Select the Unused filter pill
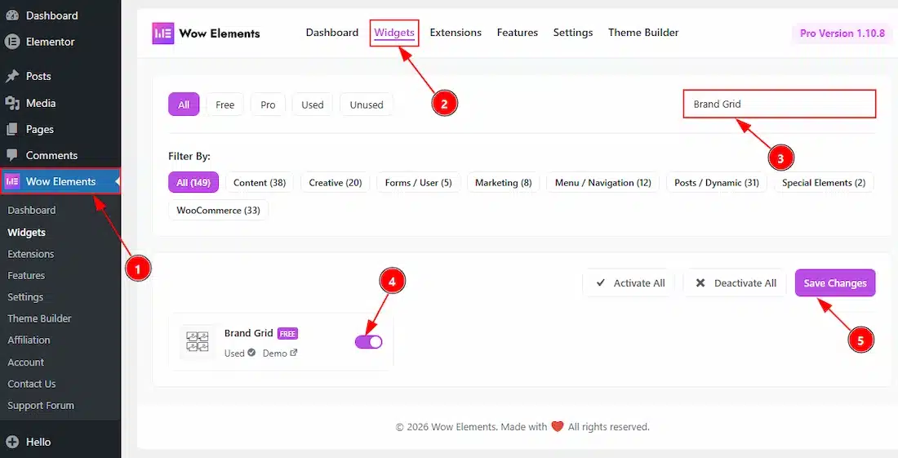The height and width of the screenshot is (458, 898). click(x=367, y=104)
